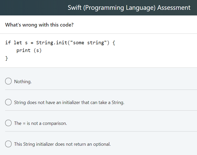
Task: Click "String.init" in the code snippet
Action: 52,43
